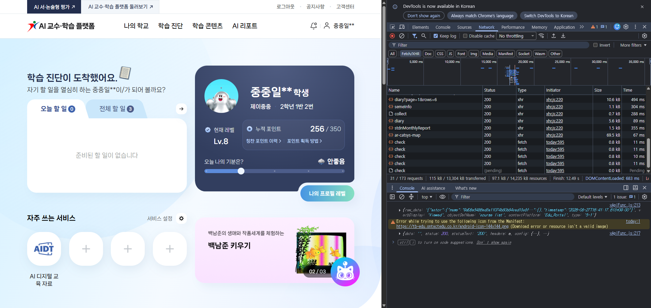Expand the More filters dropdown
Image resolution: width=651 pixels, height=308 pixels.
(633, 45)
